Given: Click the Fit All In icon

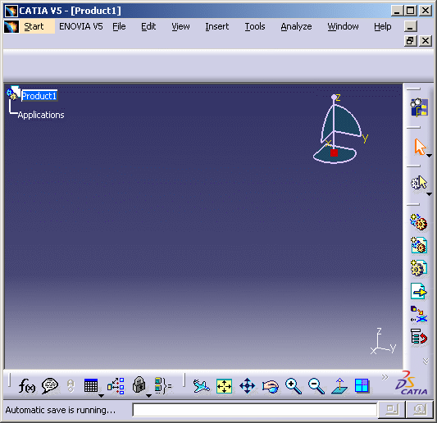Looking at the screenshot, I should (224, 386).
